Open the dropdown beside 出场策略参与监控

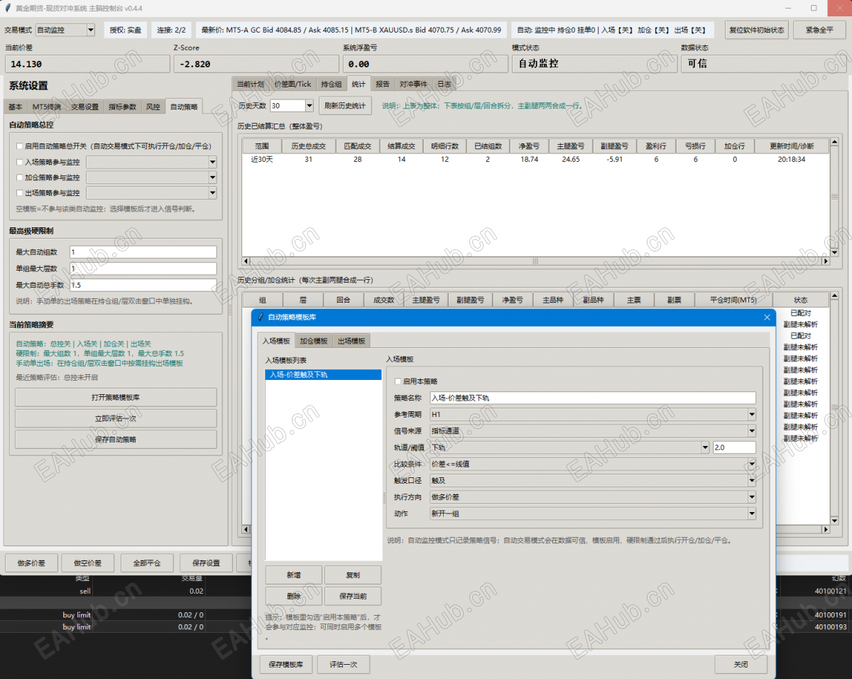point(151,193)
